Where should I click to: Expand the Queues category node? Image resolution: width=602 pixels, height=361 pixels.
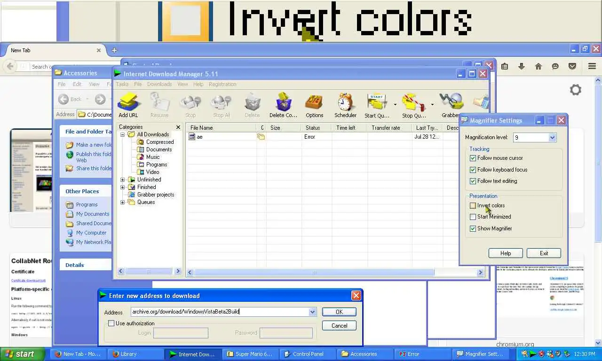point(122,202)
